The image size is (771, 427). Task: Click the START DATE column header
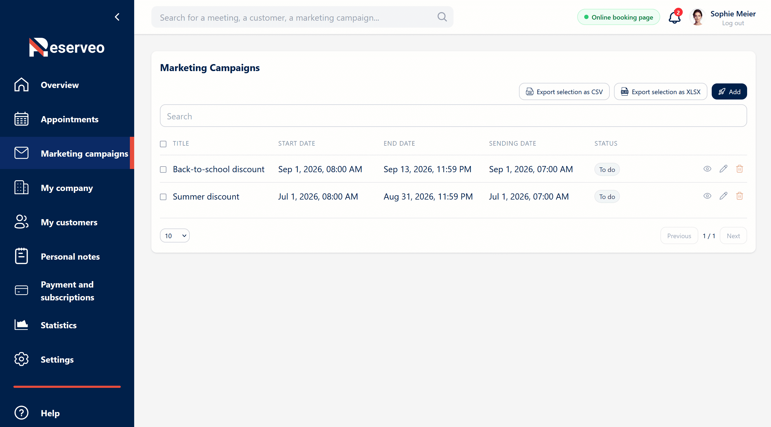[297, 144]
